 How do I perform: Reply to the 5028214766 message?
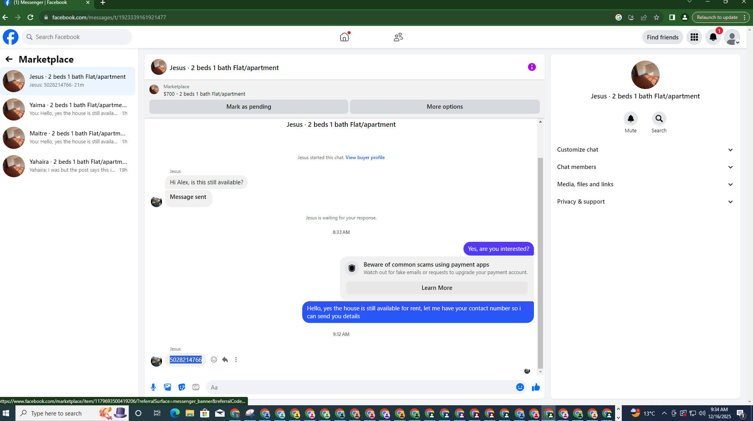tap(225, 360)
